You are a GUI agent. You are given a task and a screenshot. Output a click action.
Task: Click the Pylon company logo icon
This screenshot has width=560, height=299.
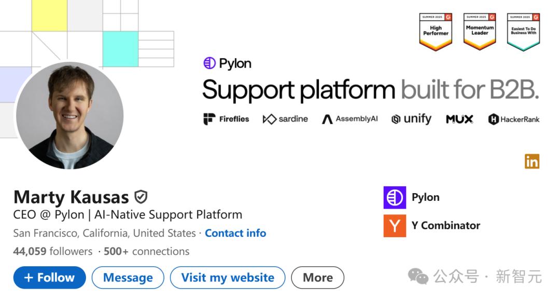tap(395, 198)
